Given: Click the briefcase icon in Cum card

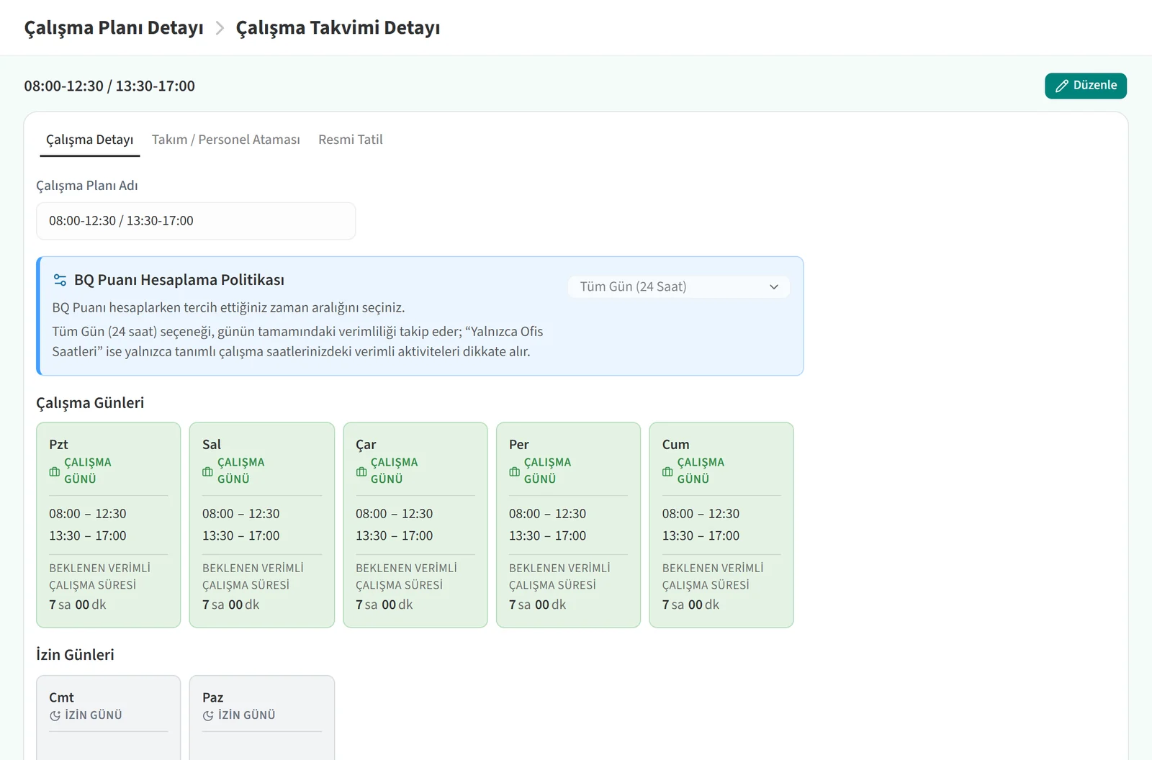Looking at the screenshot, I should click(667, 472).
